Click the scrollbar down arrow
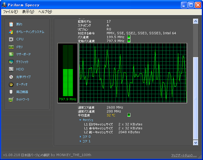The width and height of the screenshot is (203, 160). (195, 143)
